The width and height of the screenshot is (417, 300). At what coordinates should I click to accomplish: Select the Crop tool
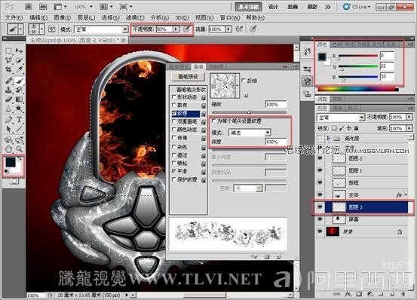[x=8, y=69]
